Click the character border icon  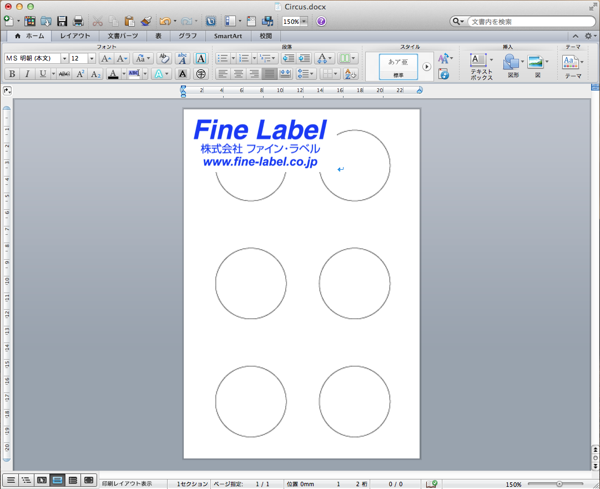201,58
